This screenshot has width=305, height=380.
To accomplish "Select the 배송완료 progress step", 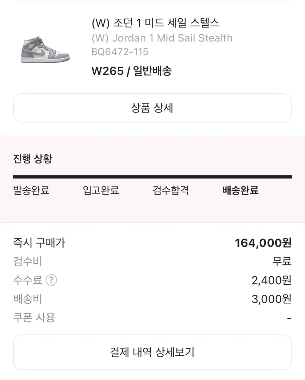I will point(240,190).
